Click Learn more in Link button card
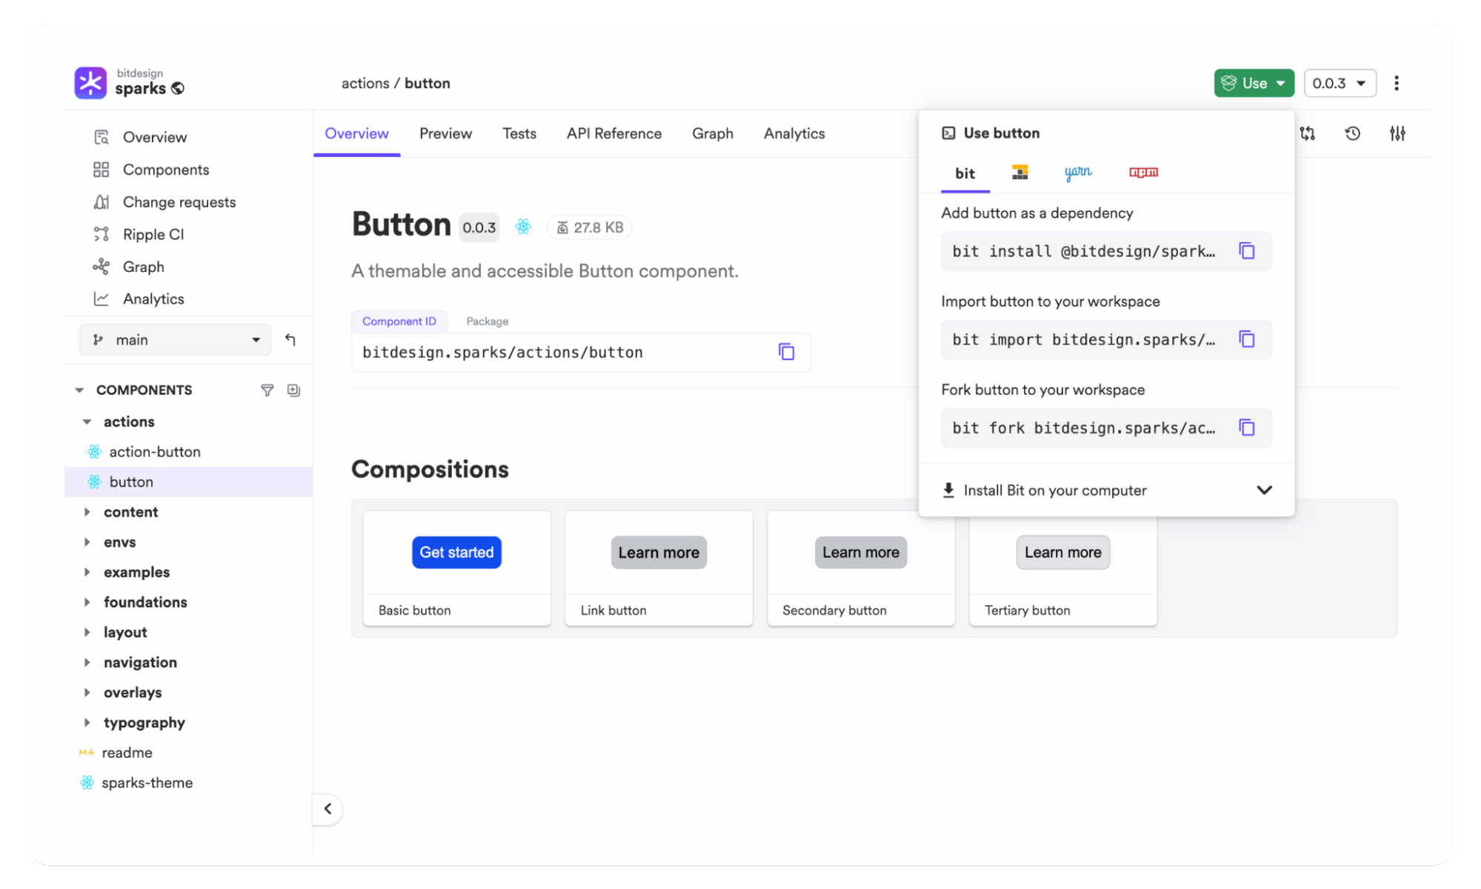Screen dimensions: 1481x889 point(659,553)
